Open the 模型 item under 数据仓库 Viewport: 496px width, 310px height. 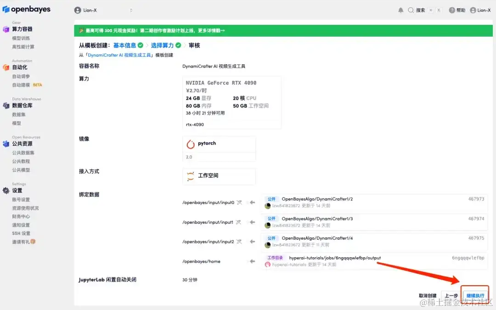17,123
